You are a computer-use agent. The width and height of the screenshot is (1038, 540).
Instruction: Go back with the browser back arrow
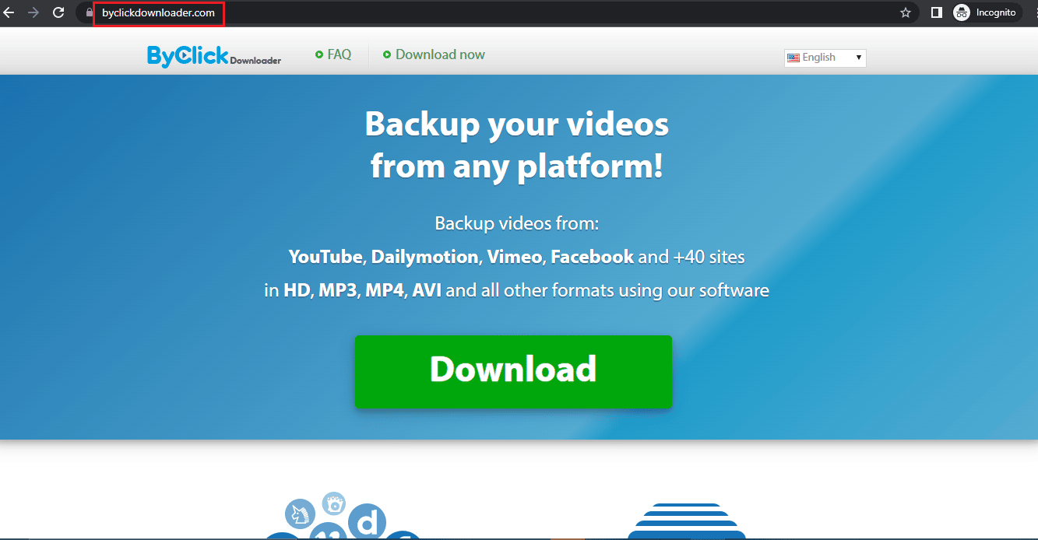click(9, 12)
